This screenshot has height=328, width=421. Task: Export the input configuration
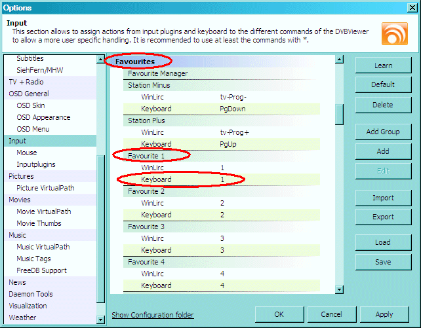point(383,217)
